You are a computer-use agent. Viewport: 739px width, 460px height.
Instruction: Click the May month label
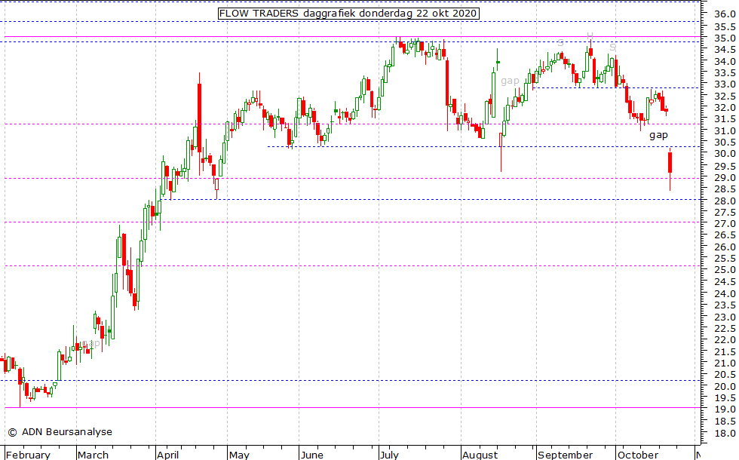click(x=239, y=455)
